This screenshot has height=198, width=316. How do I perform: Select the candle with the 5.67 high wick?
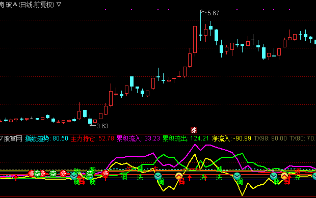coord(200,25)
